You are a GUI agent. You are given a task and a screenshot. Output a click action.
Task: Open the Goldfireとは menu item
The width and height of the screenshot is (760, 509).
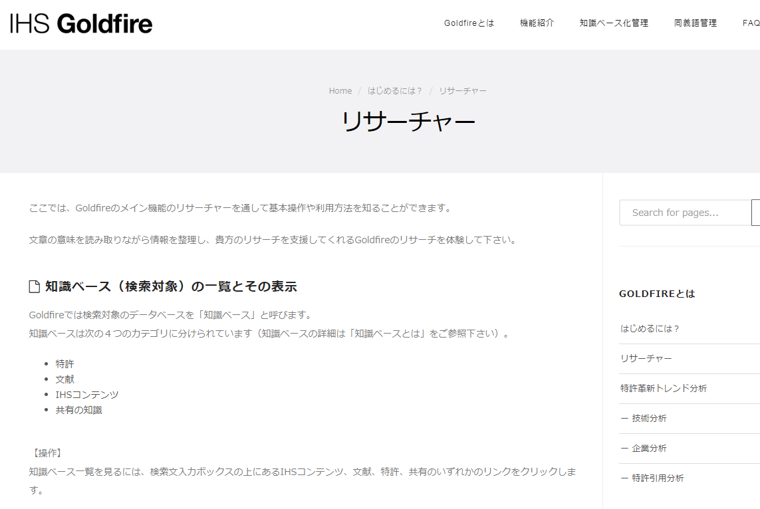coord(469,23)
